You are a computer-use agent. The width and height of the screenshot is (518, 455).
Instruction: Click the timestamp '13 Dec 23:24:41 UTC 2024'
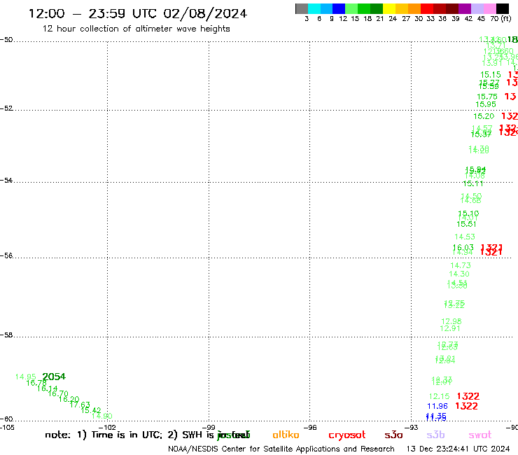click(458, 449)
